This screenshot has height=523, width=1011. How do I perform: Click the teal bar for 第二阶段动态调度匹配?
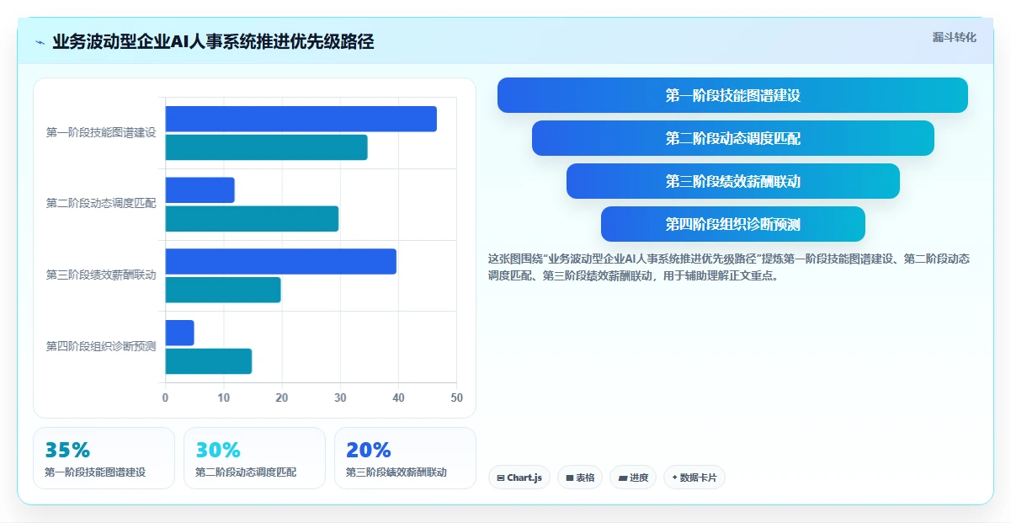(x=252, y=219)
